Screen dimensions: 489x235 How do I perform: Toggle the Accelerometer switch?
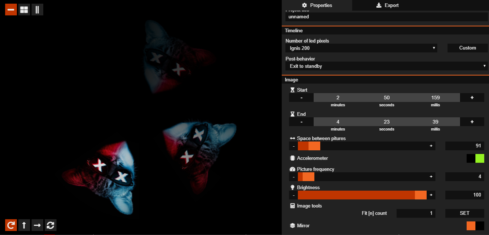coord(475,158)
